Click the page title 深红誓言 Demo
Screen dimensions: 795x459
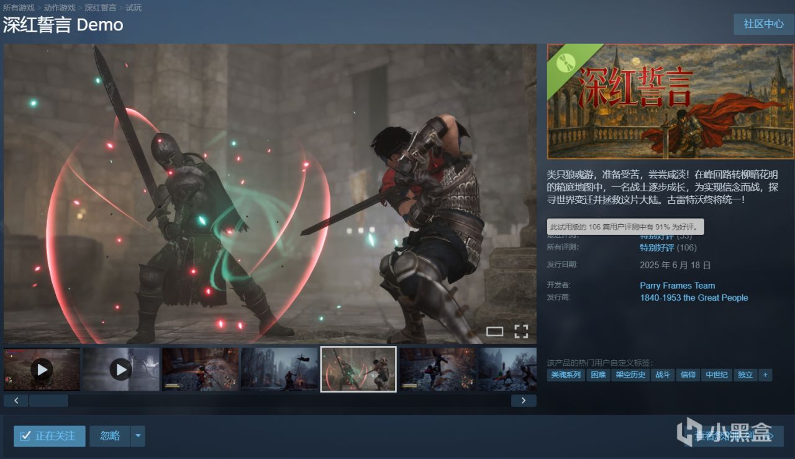[x=63, y=25]
